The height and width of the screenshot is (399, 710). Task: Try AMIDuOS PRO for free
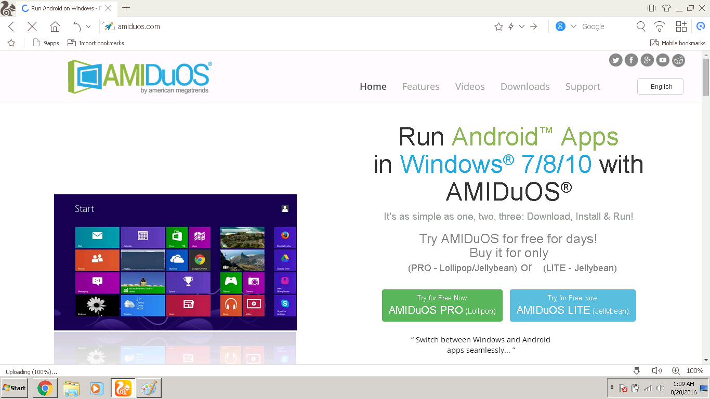(442, 305)
